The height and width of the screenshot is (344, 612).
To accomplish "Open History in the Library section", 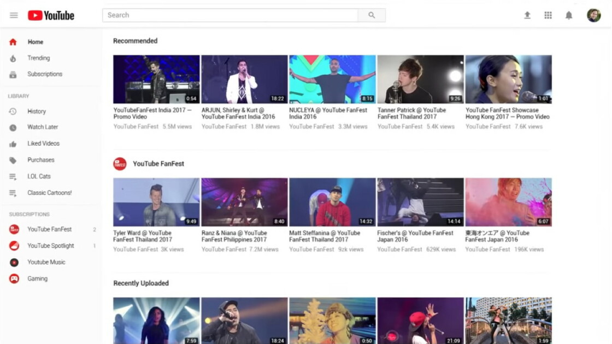I will tap(37, 111).
